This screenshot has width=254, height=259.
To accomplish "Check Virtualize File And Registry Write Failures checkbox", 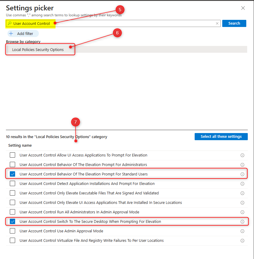I will coord(12,240).
